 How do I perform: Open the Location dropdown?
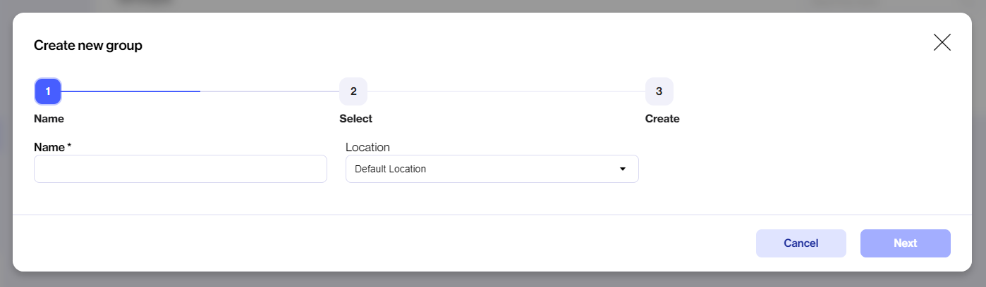point(492,169)
